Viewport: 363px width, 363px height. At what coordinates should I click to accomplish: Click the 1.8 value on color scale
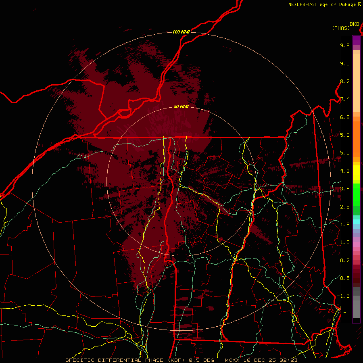[x=345, y=225]
